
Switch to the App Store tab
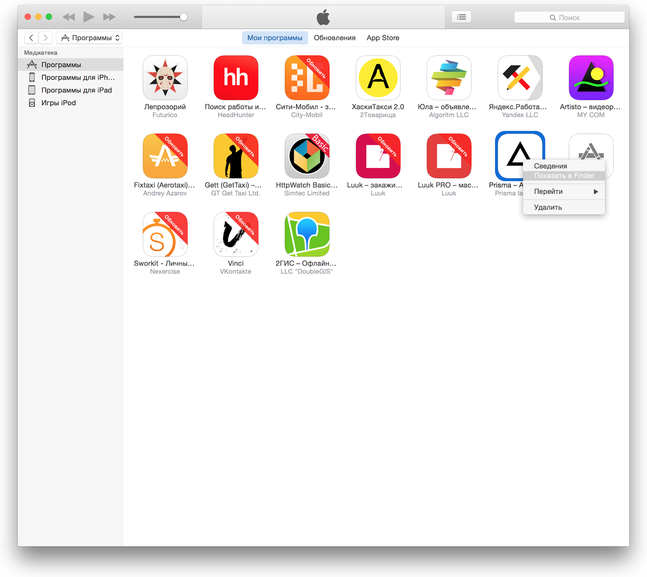tap(383, 38)
